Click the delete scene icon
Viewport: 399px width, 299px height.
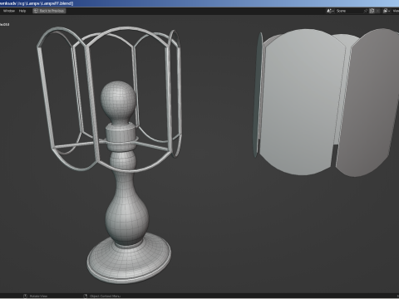(x=377, y=11)
